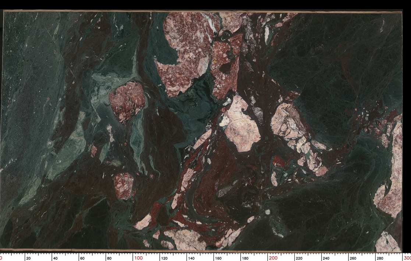Click the 180 ruler label

pos(245,258)
